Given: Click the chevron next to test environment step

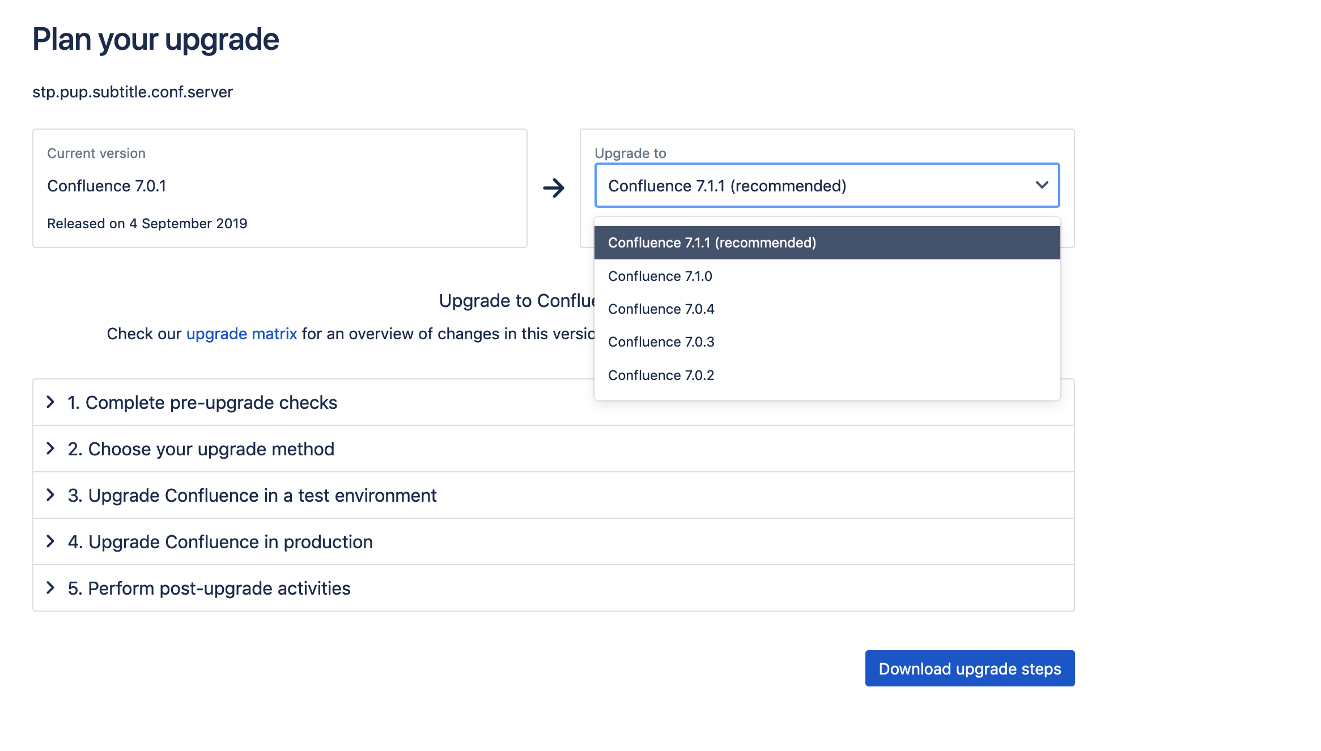Looking at the screenshot, I should coord(50,495).
